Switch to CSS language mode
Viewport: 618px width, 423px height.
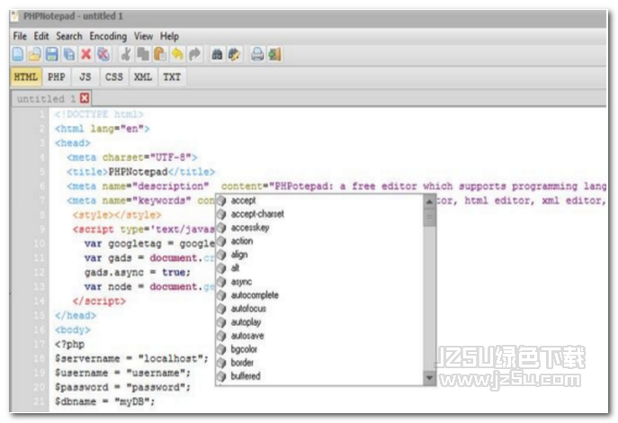pyautogui.click(x=114, y=76)
